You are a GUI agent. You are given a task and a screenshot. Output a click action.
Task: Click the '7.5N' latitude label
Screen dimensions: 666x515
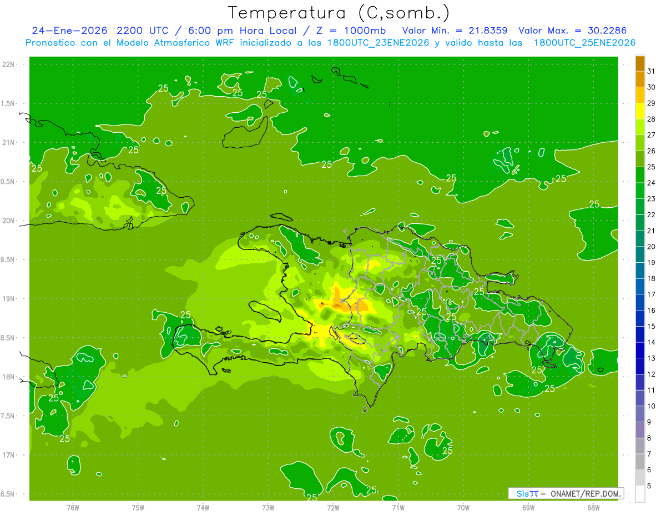(8, 416)
